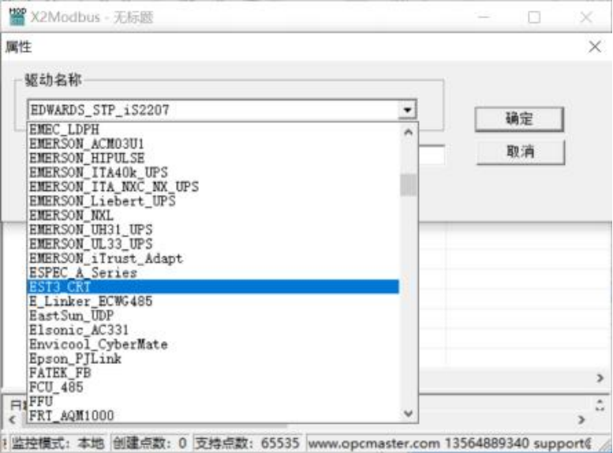Choose E_Linker_ECWG485 driver
This screenshot has height=453, width=613.
(214, 301)
